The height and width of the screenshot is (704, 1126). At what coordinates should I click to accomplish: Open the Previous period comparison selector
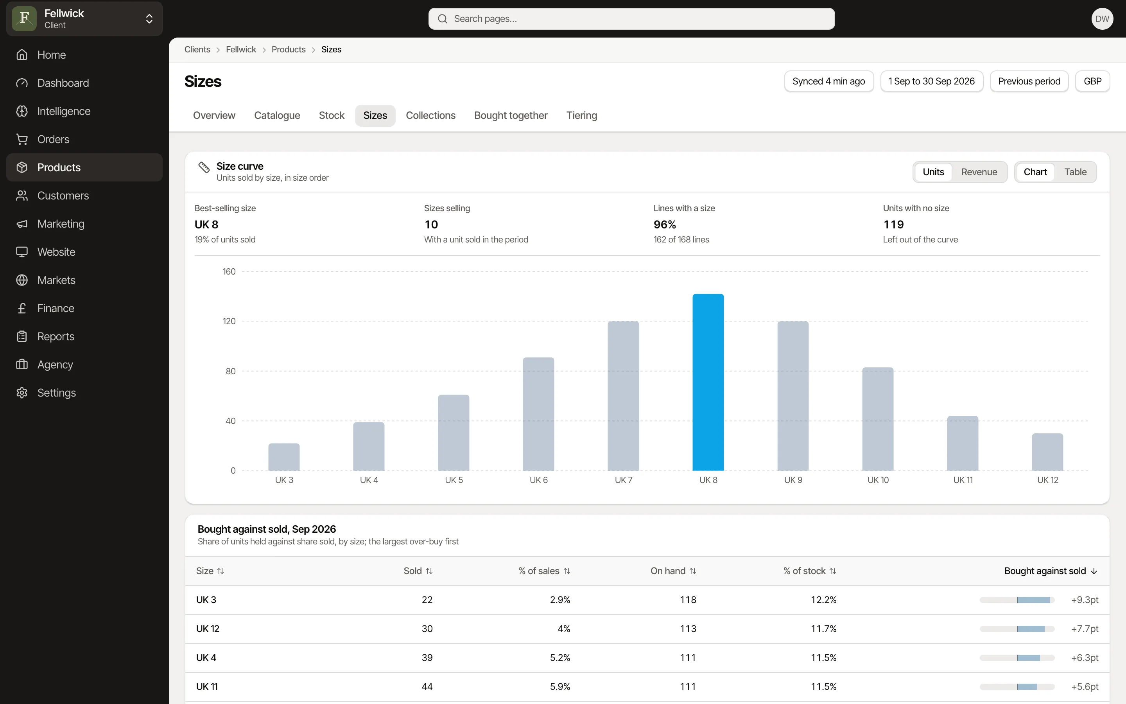point(1029,81)
